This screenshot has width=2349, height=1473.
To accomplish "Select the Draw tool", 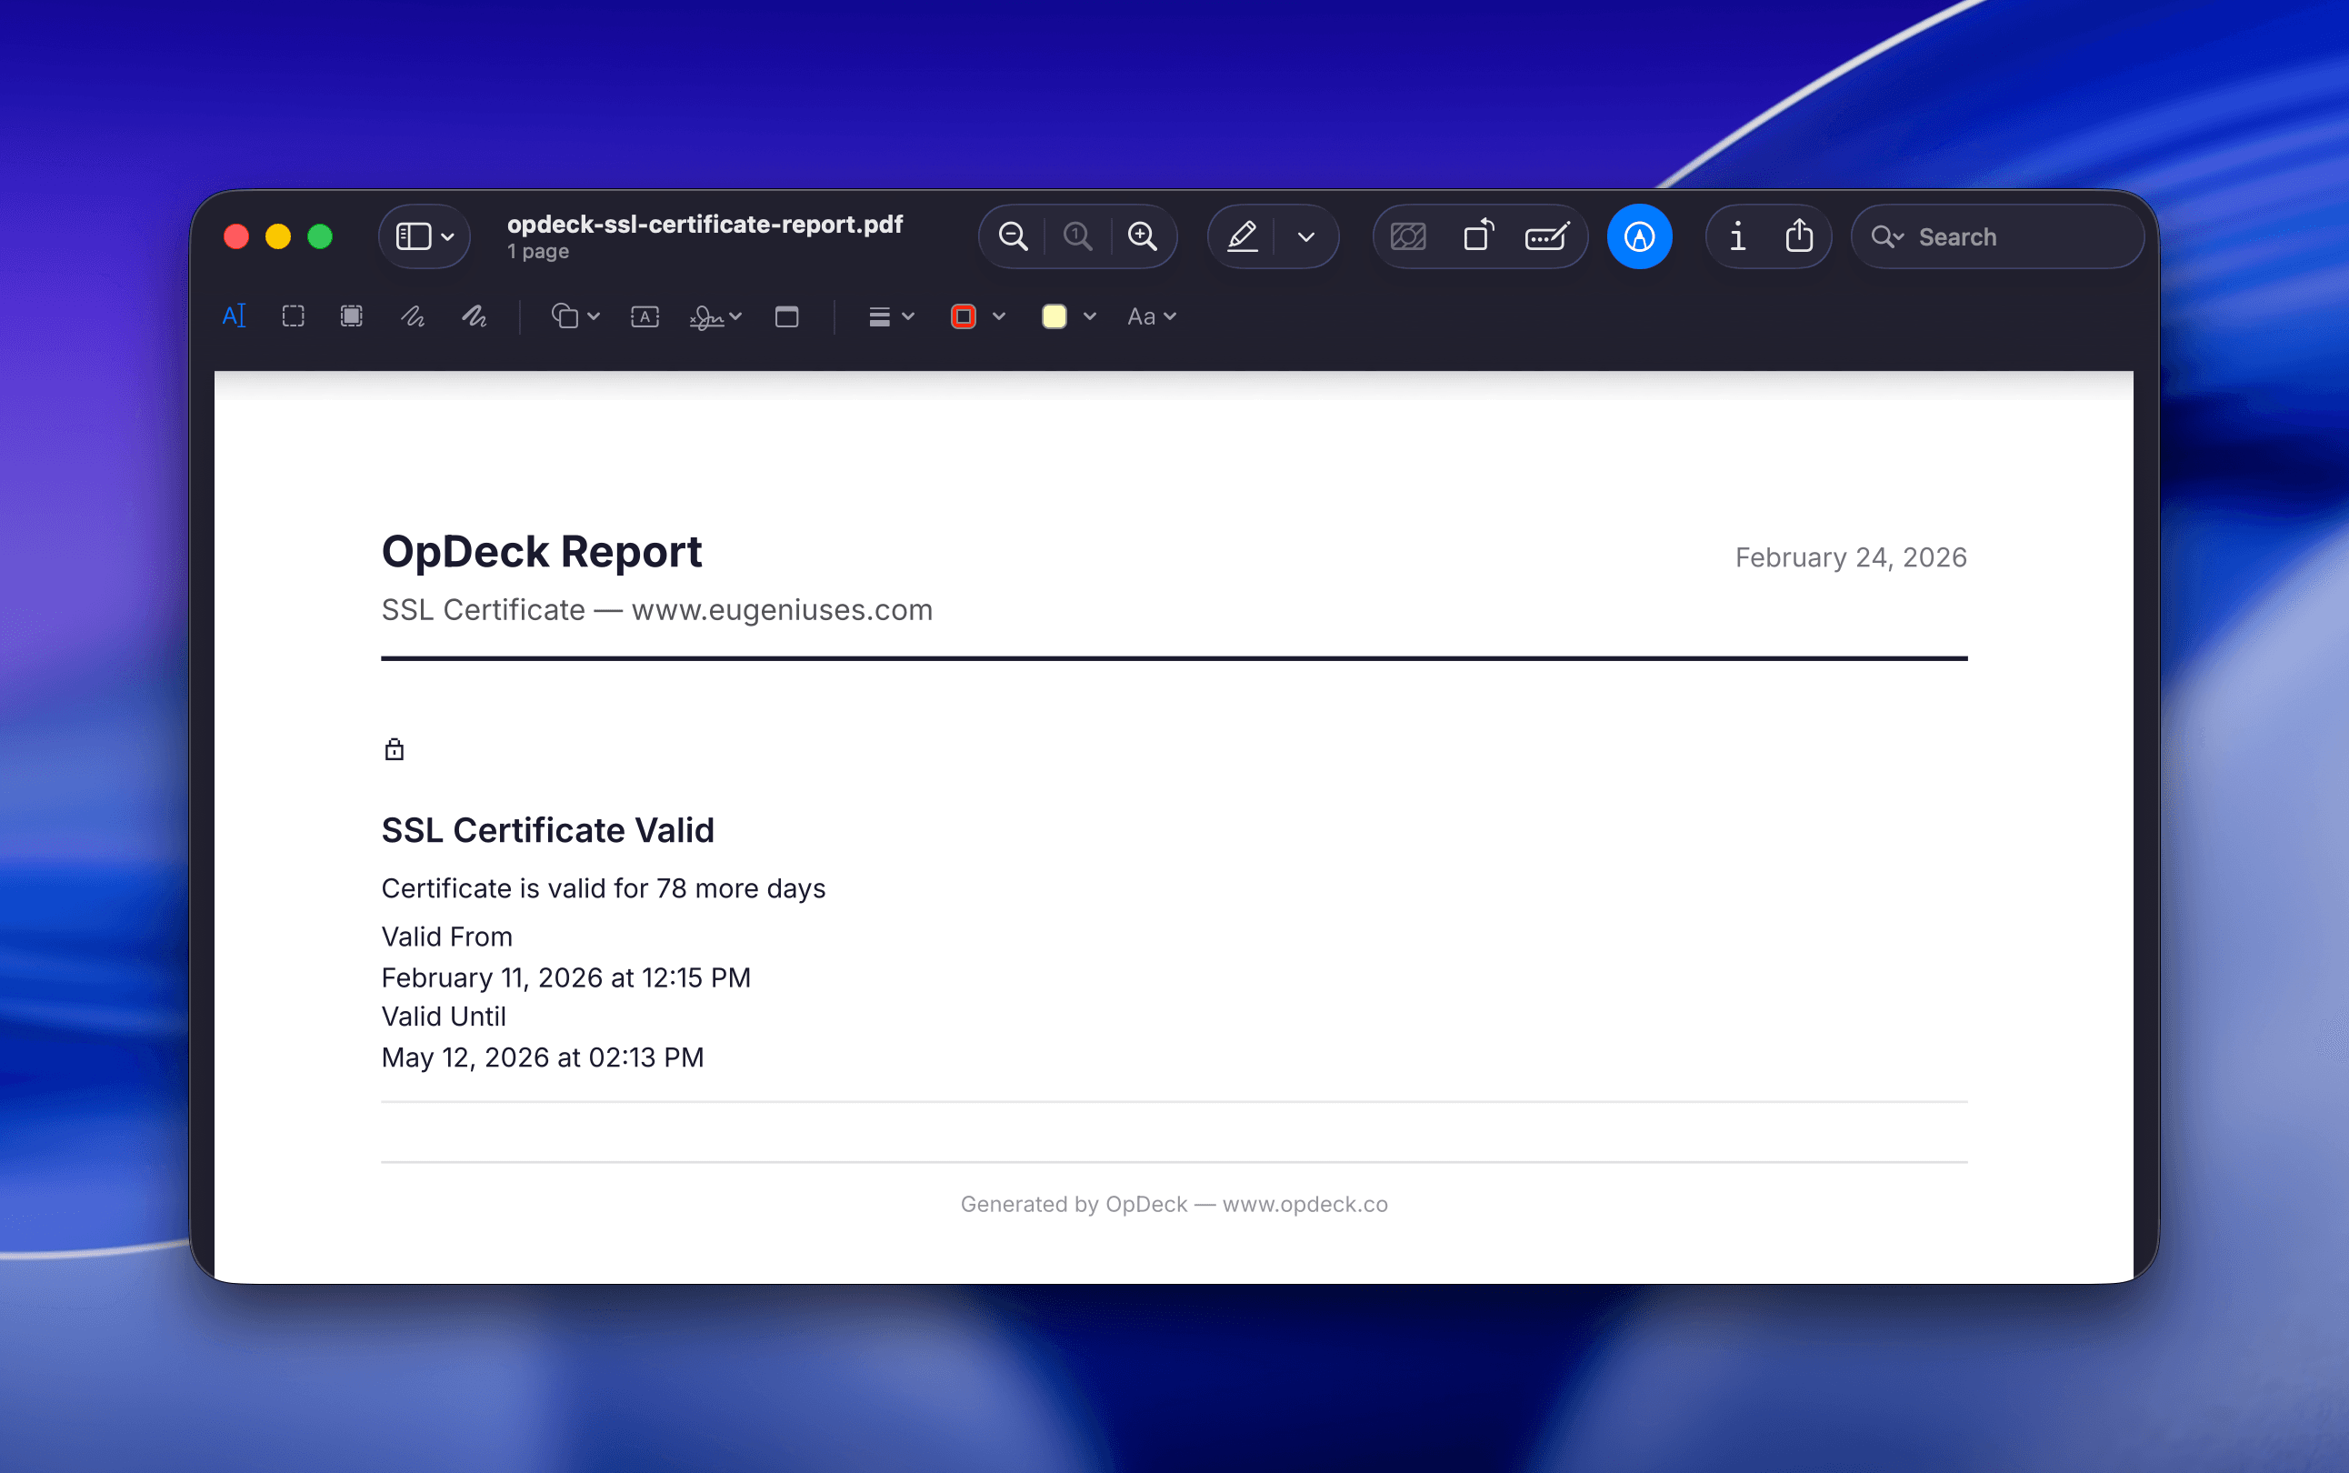I will (474, 315).
